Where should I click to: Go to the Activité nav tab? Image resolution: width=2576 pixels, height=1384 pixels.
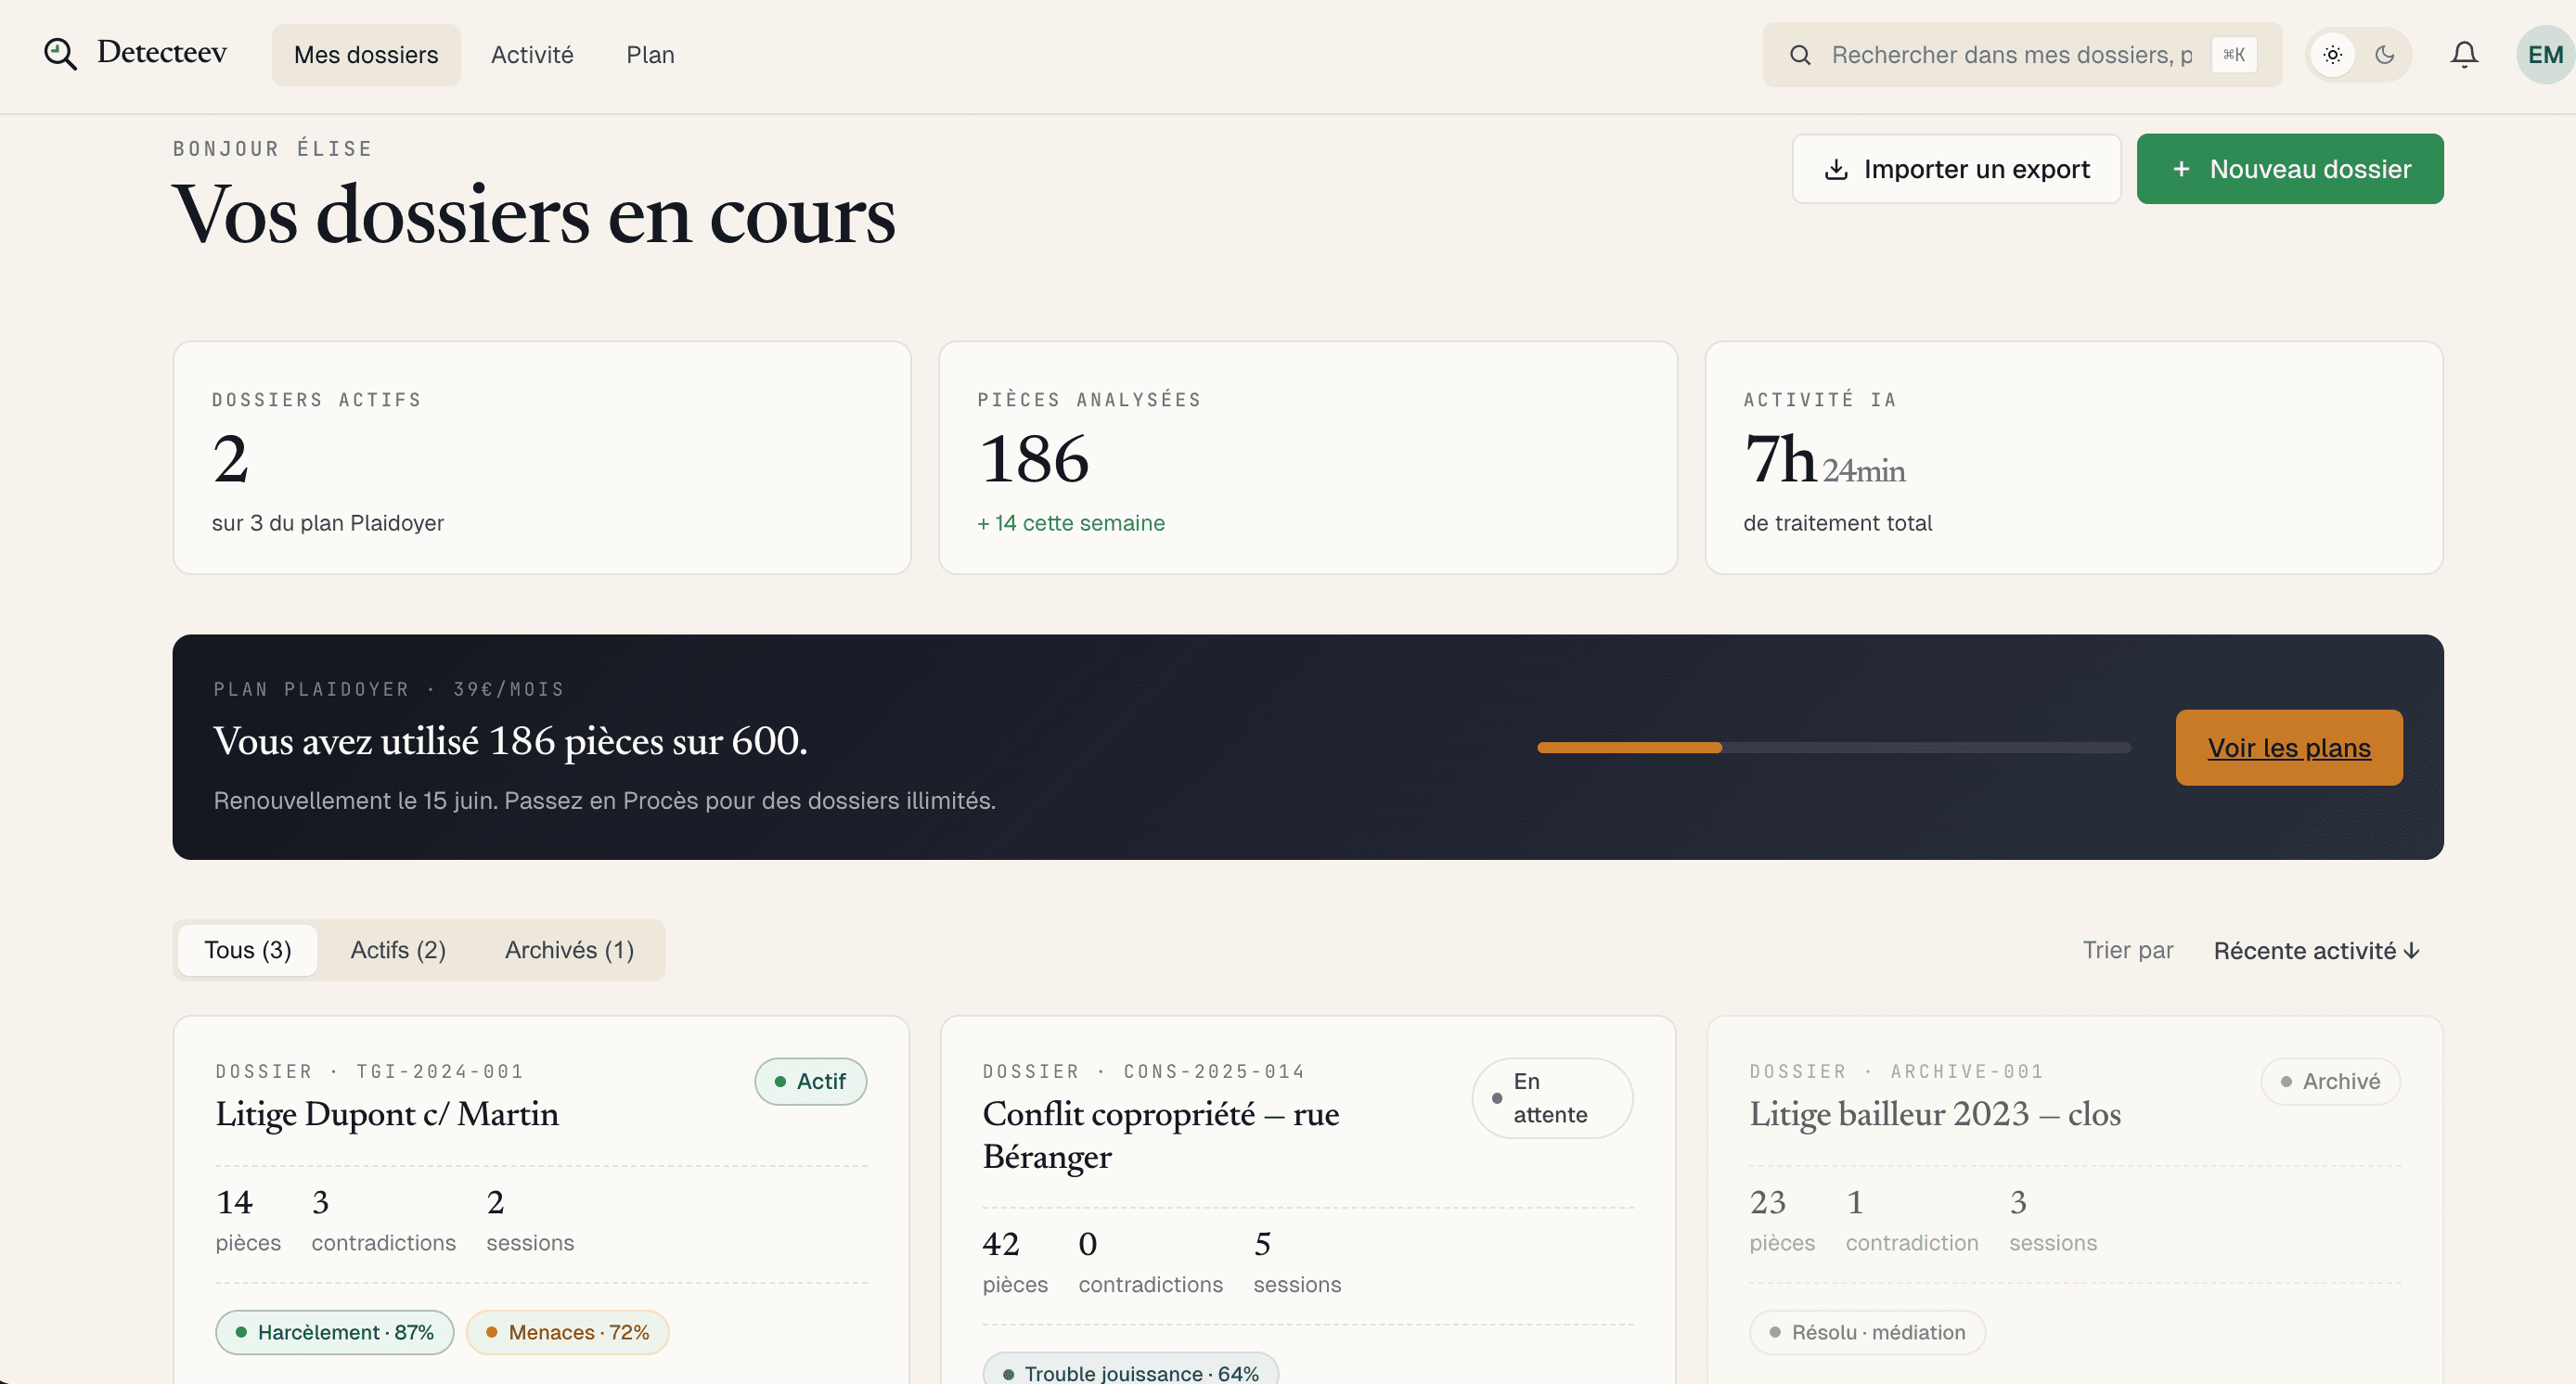pos(532,55)
